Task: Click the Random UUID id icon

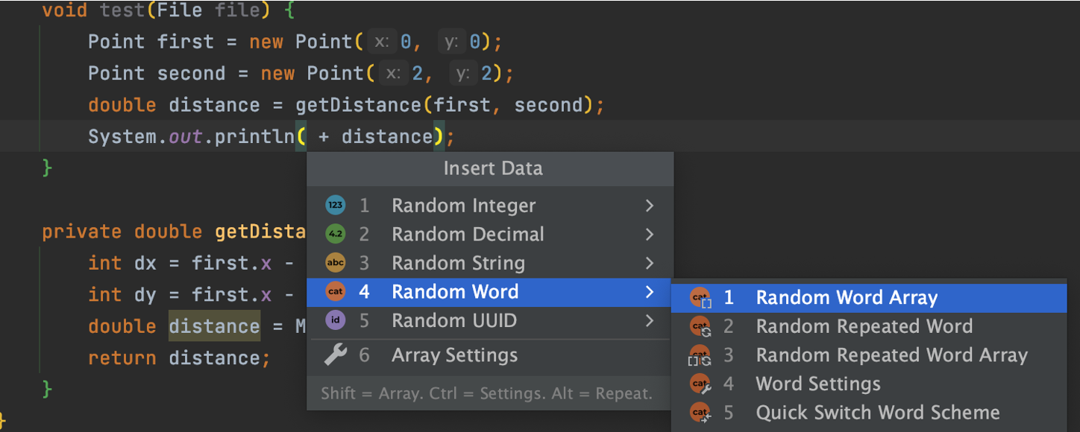Action: pos(336,321)
